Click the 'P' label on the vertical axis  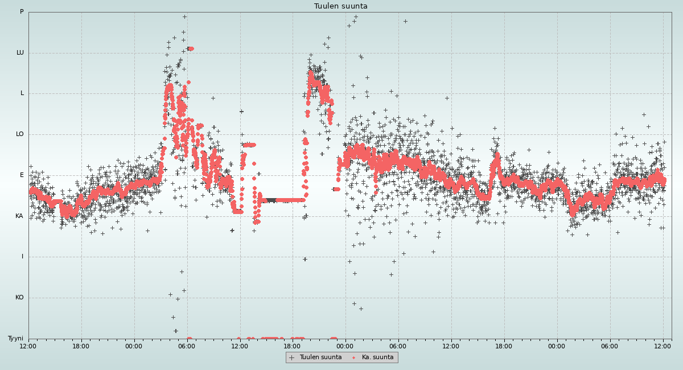point(22,12)
